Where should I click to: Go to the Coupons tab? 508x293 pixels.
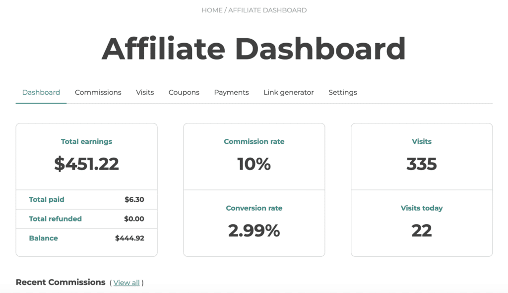[184, 92]
